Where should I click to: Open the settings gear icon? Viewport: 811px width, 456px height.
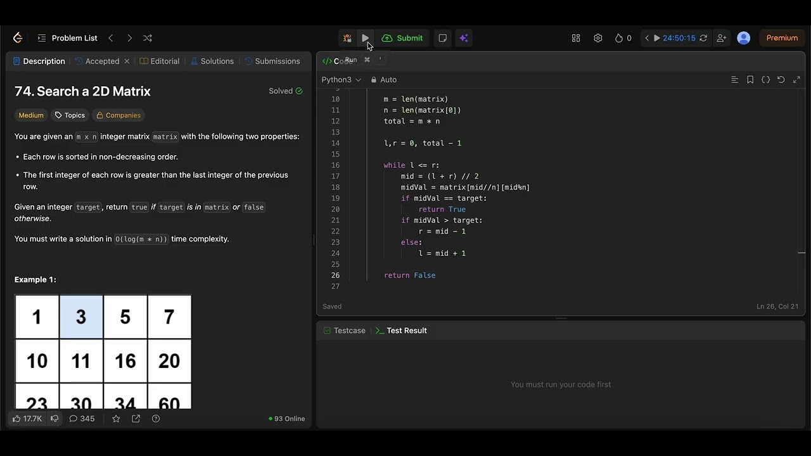click(598, 38)
